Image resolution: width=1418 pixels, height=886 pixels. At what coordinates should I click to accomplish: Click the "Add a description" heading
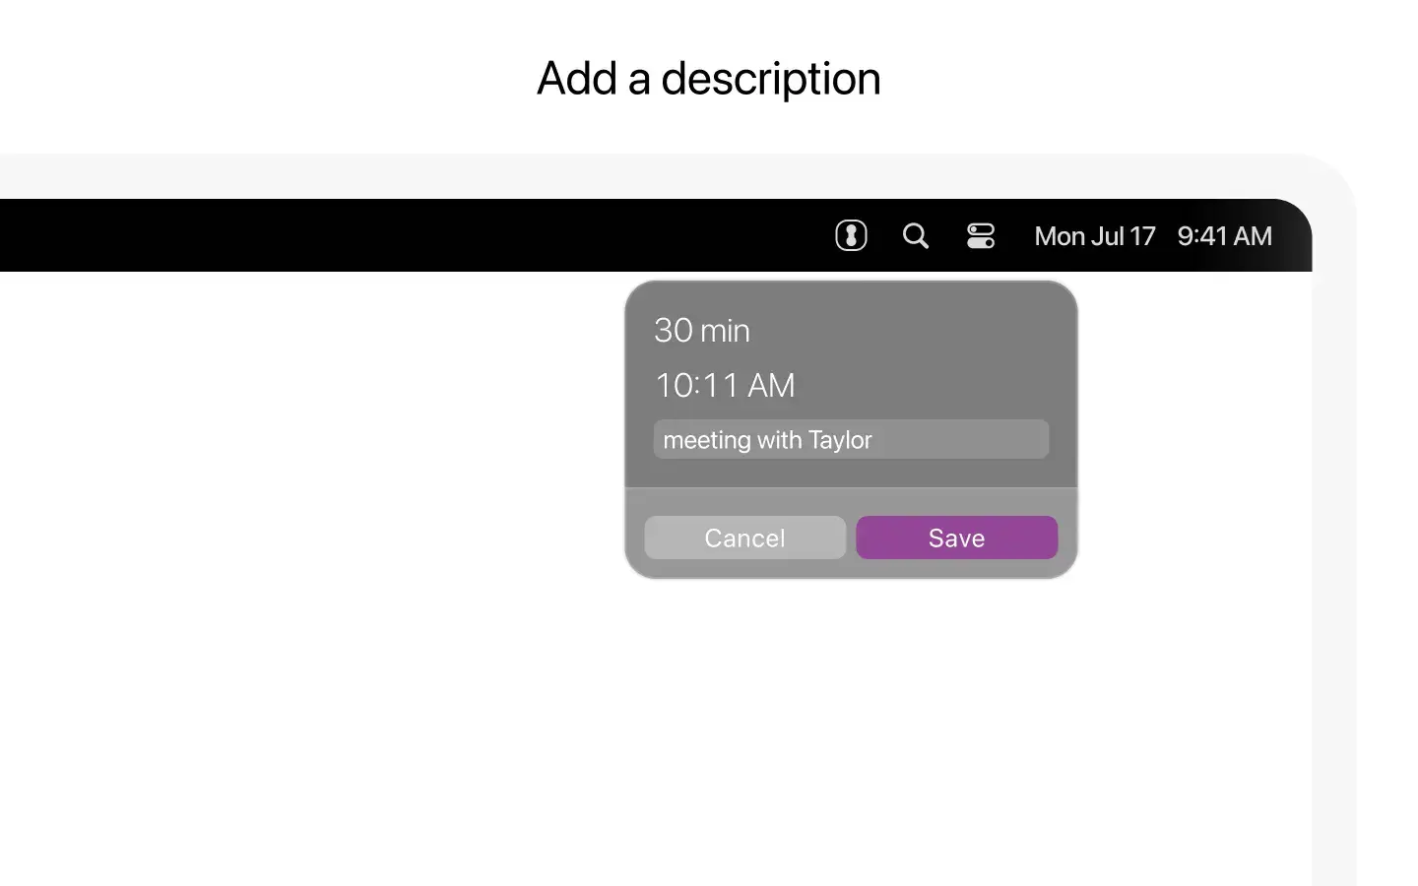tap(708, 79)
